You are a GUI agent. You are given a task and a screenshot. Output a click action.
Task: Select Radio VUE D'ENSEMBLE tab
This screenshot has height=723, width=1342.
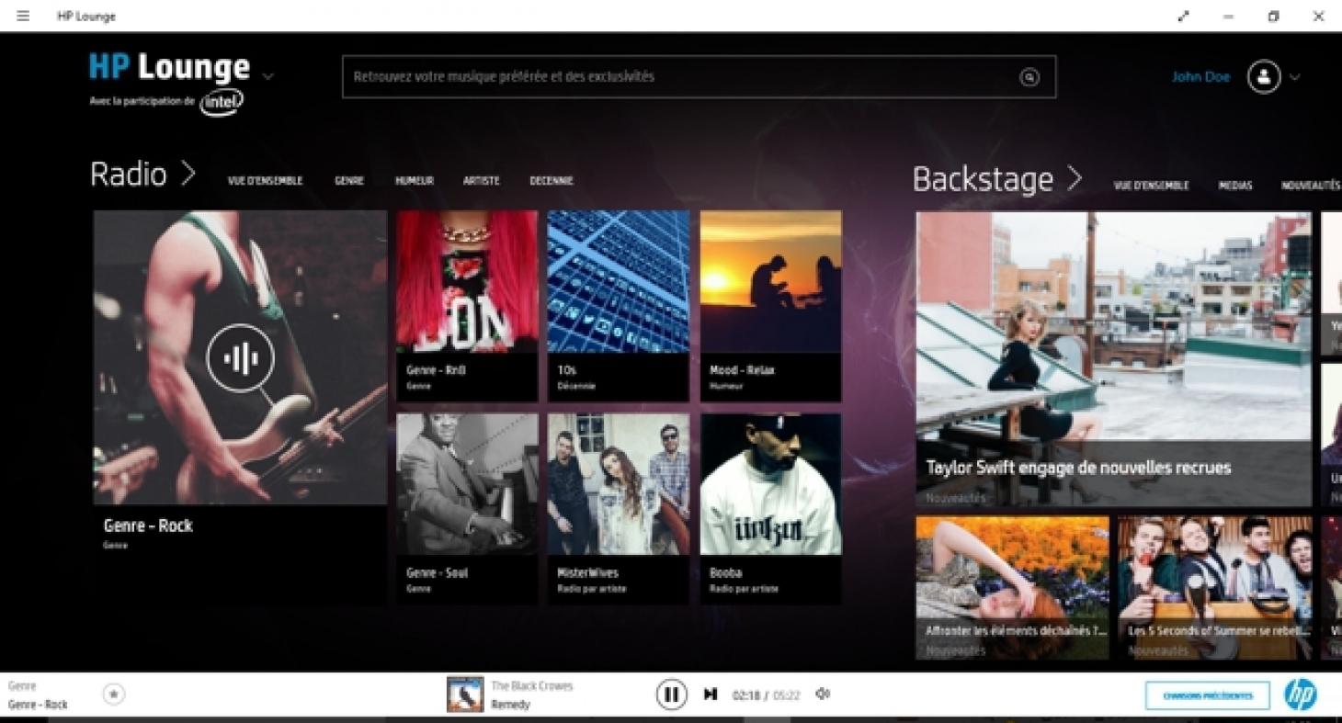tap(265, 181)
